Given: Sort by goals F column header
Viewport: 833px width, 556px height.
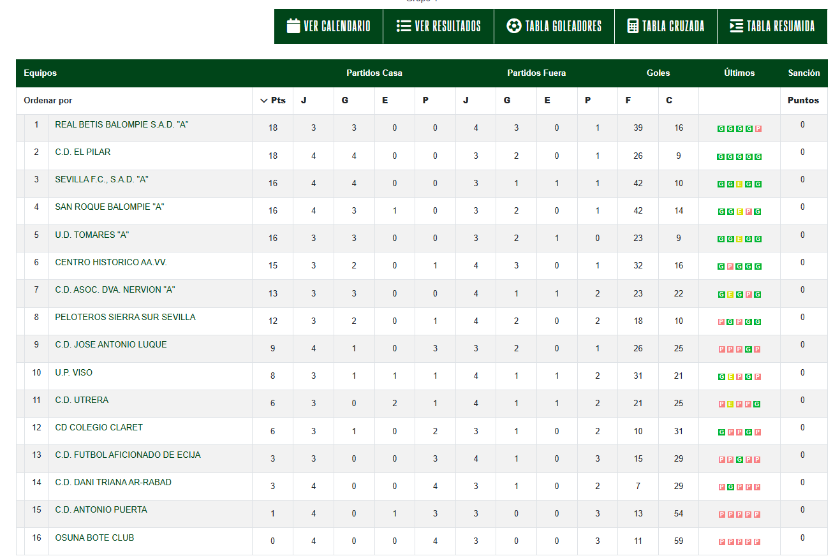Looking at the screenshot, I should (x=628, y=101).
